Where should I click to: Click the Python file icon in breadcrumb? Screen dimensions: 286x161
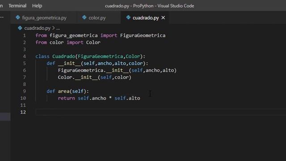click(x=20, y=28)
